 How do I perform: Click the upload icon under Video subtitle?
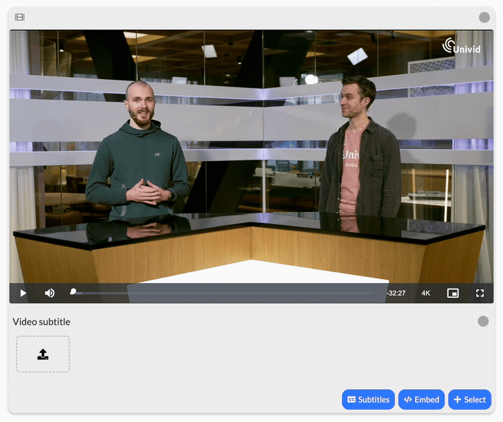tap(43, 354)
